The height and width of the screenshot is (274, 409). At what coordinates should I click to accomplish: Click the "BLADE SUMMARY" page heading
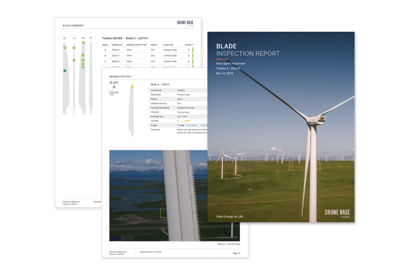(x=73, y=25)
